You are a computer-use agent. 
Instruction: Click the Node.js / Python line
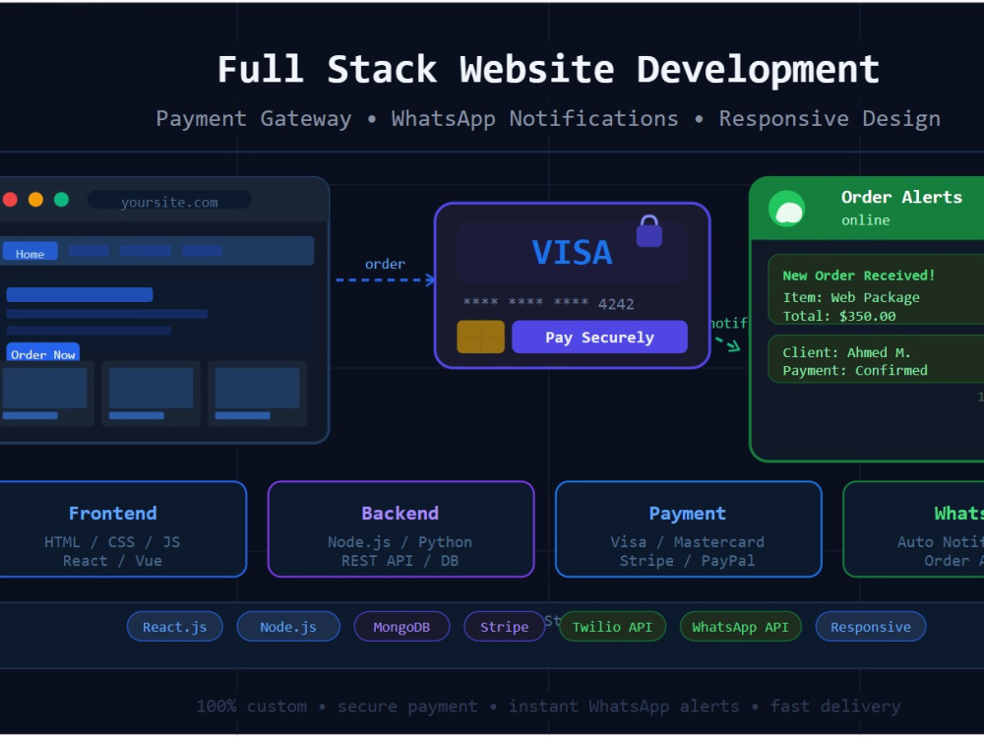400,541
